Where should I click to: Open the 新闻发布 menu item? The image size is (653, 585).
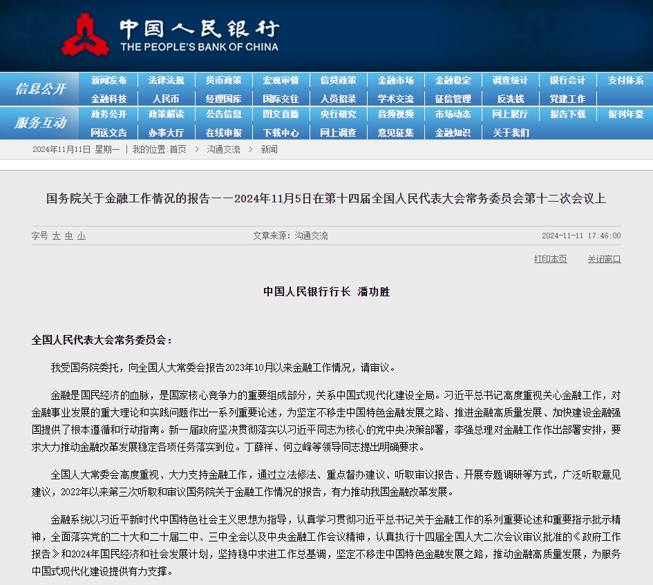pos(108,80)
